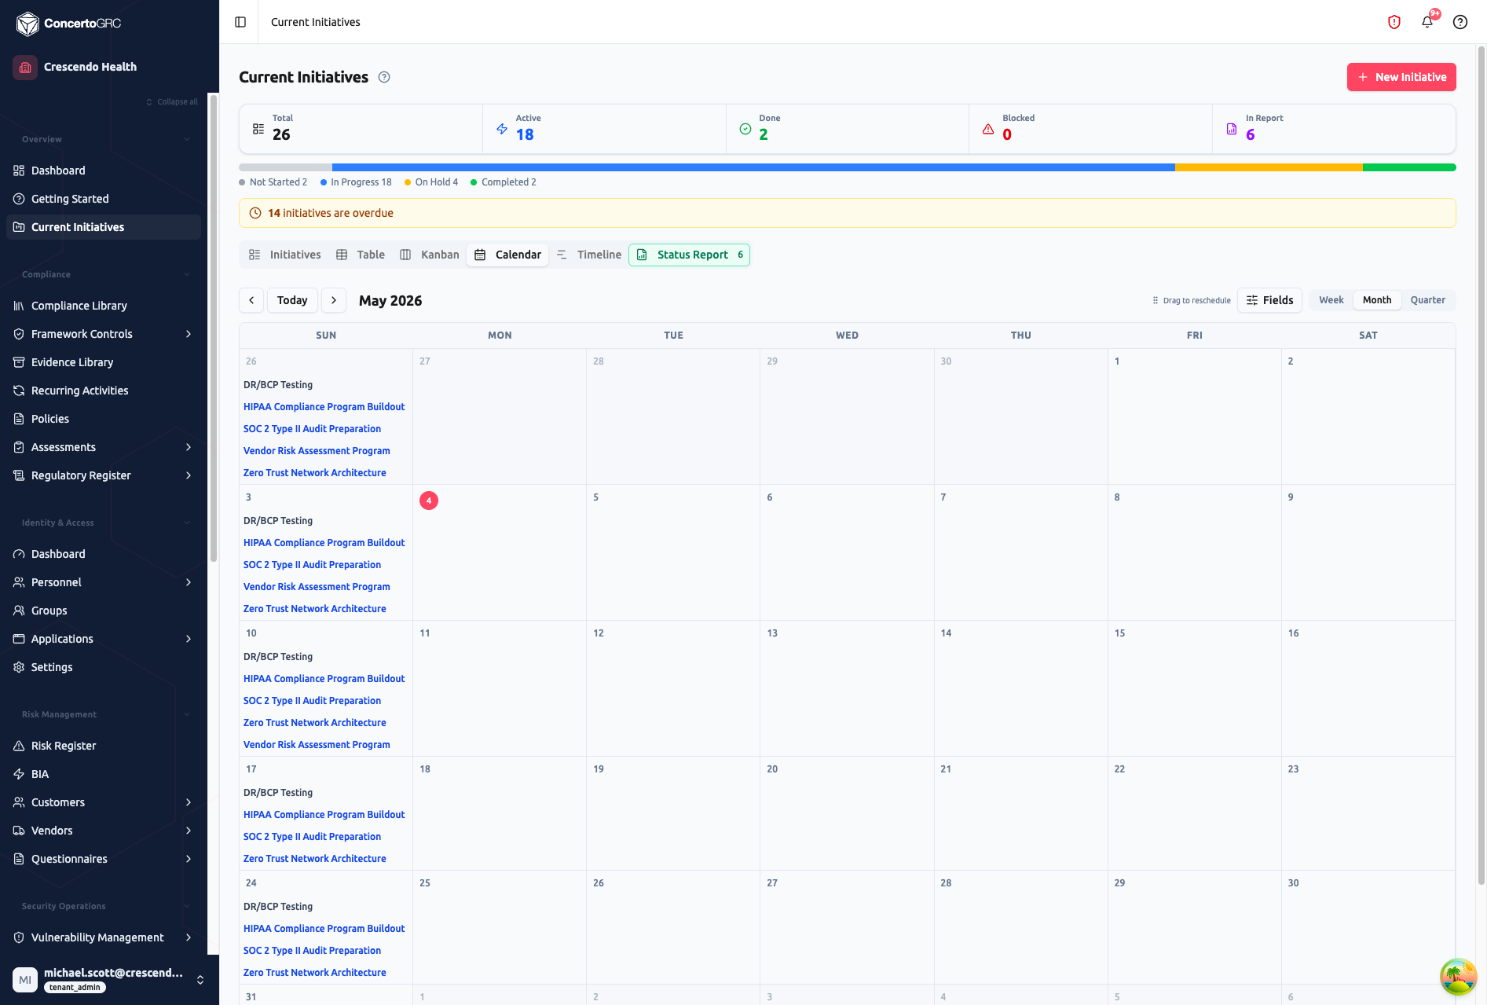Toggle the sidebar panel icon

coord(240,22)
